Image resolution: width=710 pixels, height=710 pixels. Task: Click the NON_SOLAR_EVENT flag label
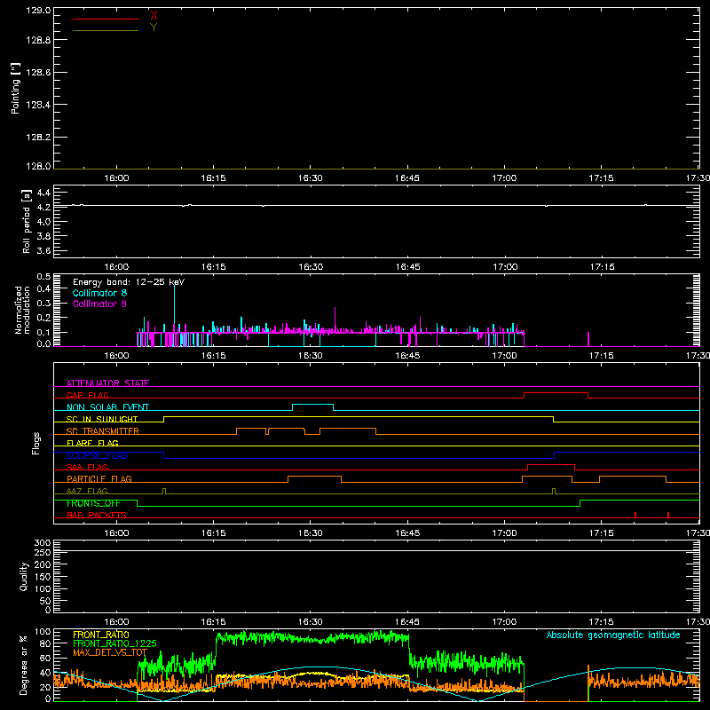click(x=107, y=407)
